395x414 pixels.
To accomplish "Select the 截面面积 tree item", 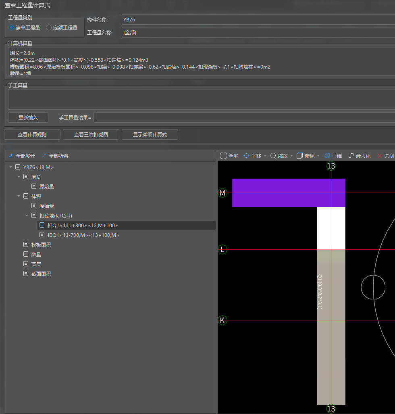I will 41,274.
